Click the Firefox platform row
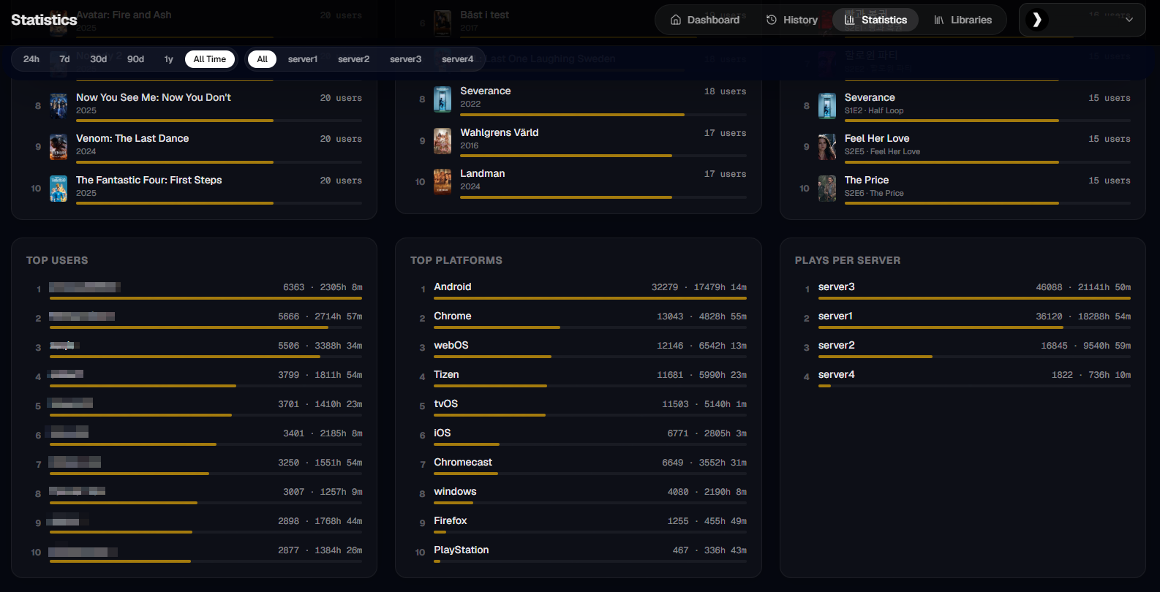The width and height of the screenshot is (1160, 592). click(579, 523)
